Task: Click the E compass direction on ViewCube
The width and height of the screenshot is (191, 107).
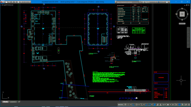Action: [x=188, y=14]
